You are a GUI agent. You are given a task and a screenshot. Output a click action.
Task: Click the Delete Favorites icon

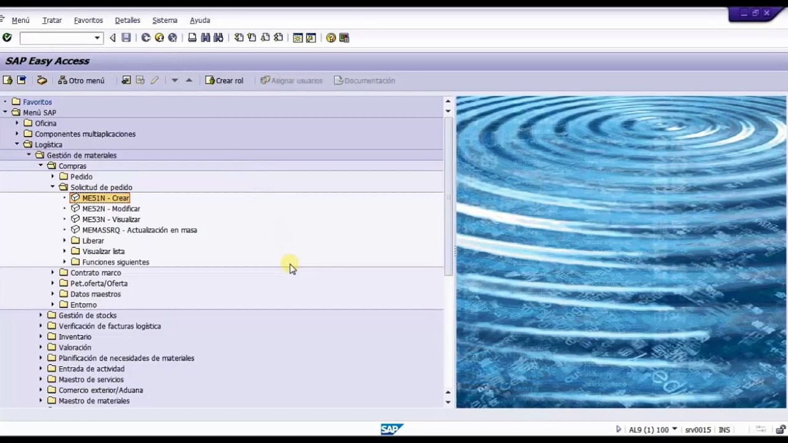[x=140, y=81]
